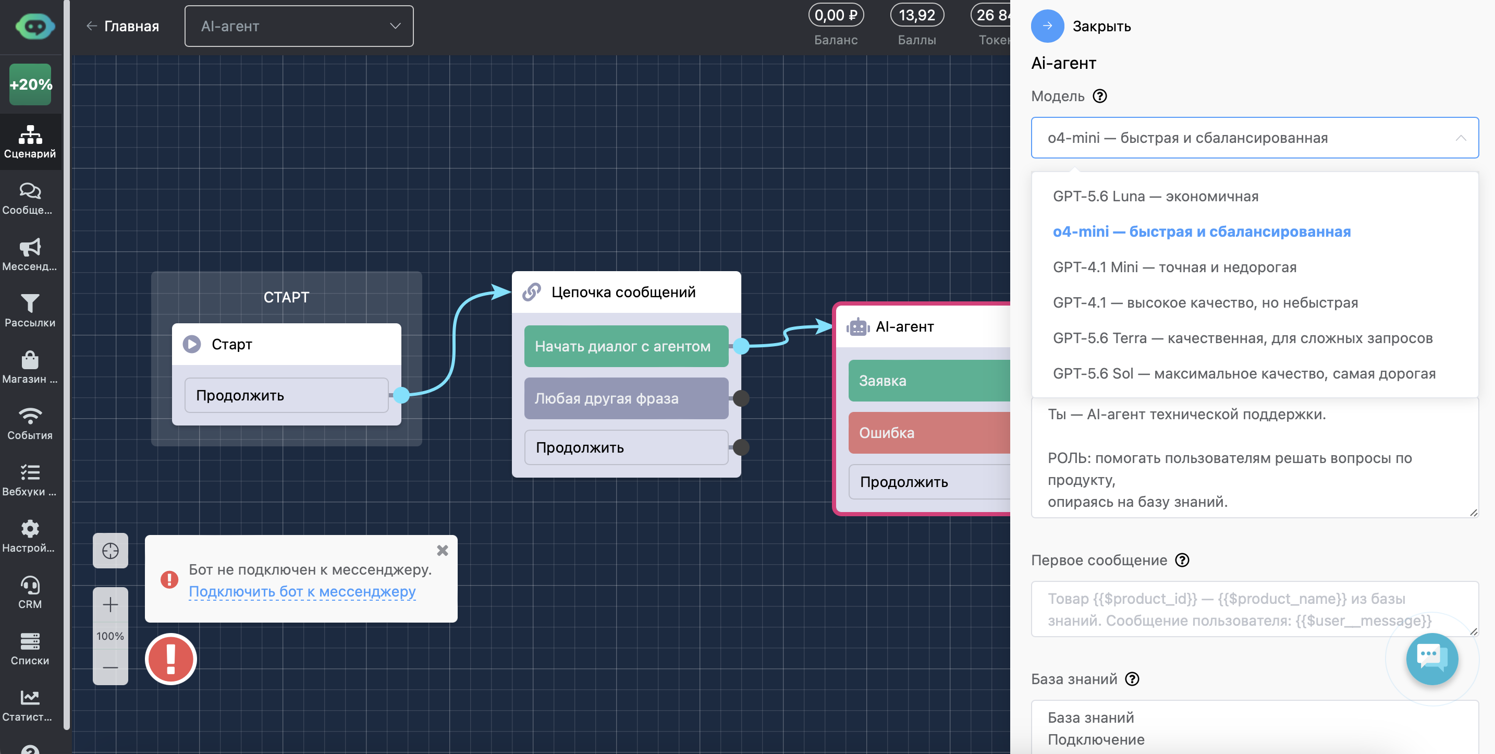Screen dimensions: 1495x754
Task: Click the large red warning indicator
Action: (170, 659)
